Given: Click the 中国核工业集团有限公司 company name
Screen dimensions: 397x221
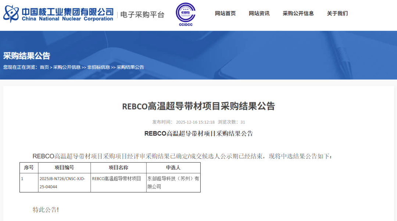Looking at the screenshot, I should coord(68,12).
